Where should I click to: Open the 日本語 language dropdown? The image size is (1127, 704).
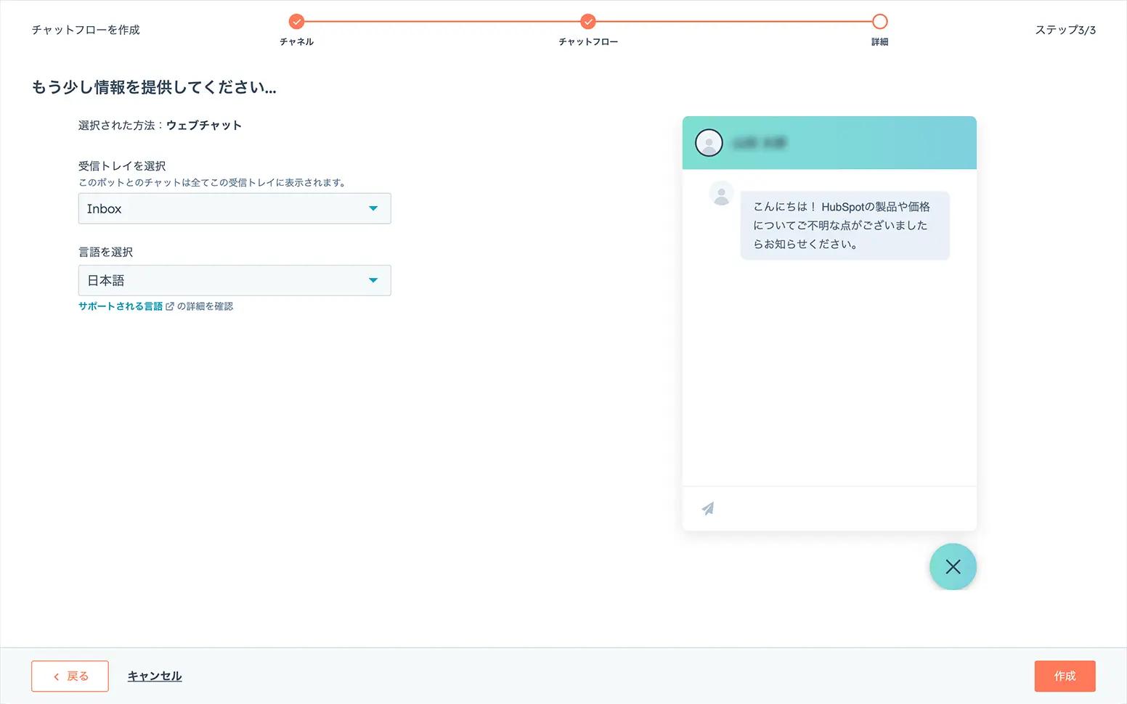coord(235,280)
